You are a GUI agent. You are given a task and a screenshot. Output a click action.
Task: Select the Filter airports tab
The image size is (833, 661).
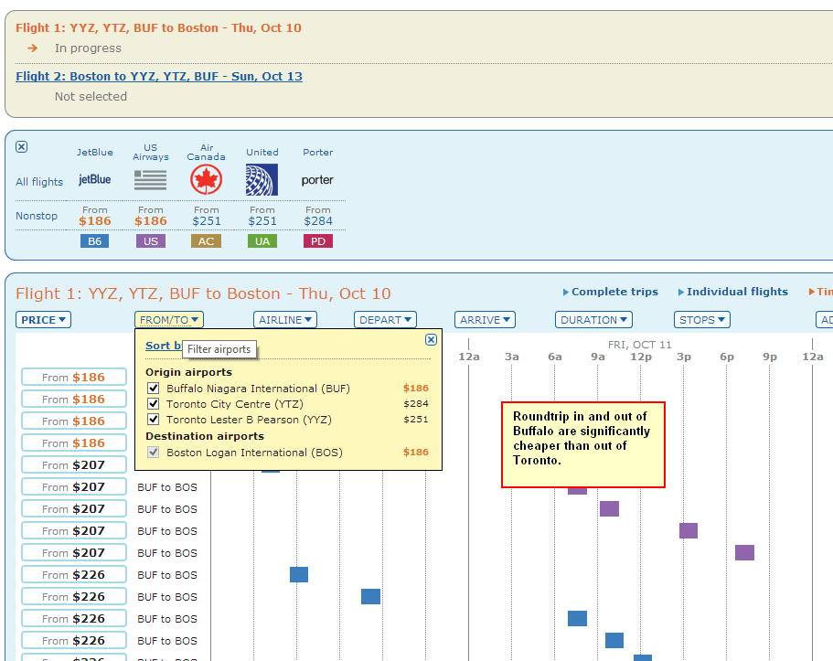click(x=219, y=349)
